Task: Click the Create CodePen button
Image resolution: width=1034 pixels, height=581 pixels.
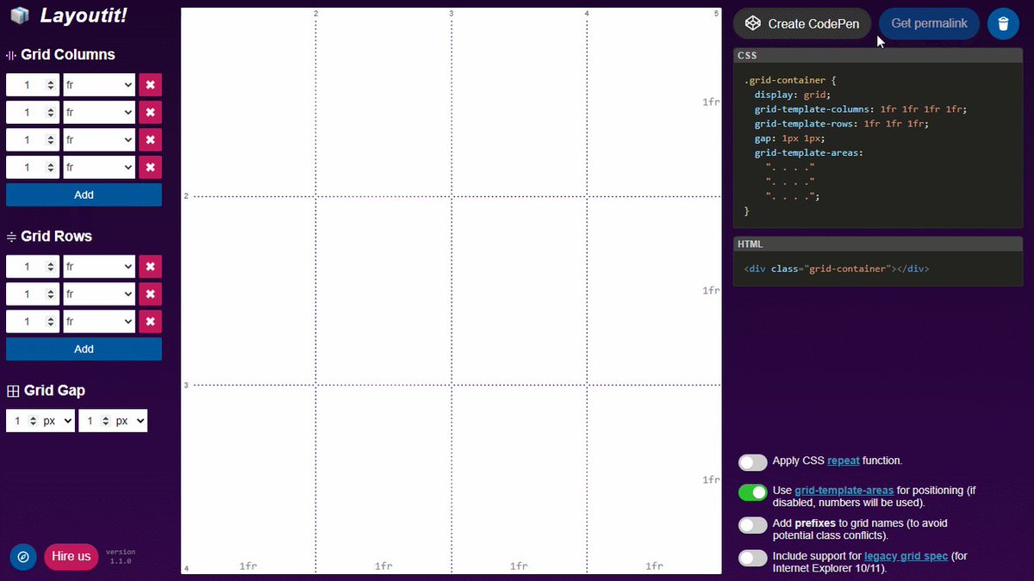Action: tap(802, 23)
